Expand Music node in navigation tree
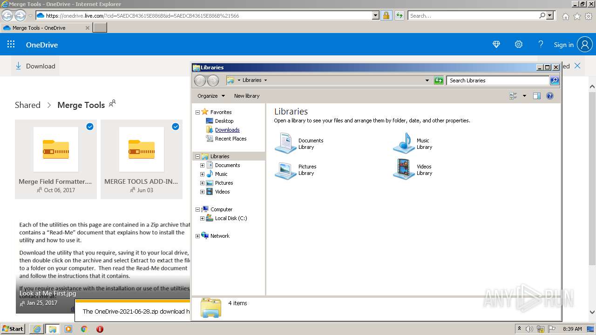This screenshot has width=596, height=335. pos(202,174)
